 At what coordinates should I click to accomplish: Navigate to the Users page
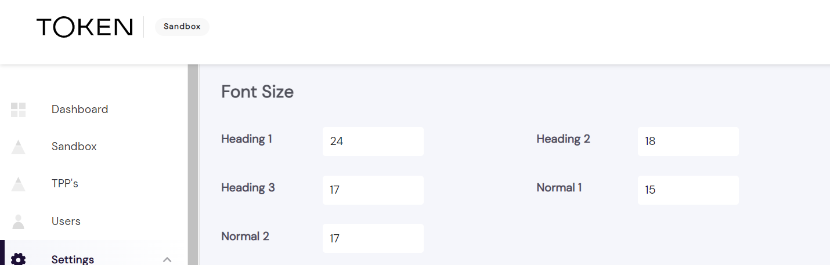[66, 221]
